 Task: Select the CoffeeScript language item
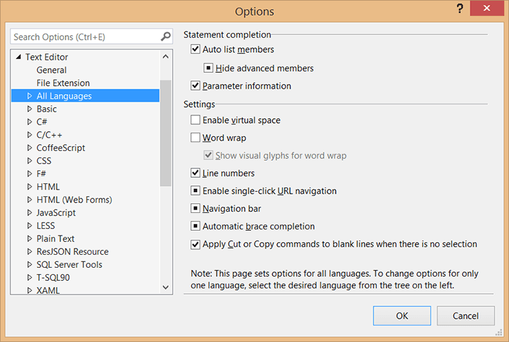[61, 148]
